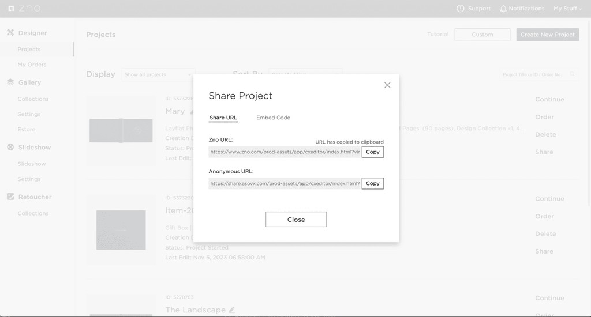591x317 pixels.
Task: Select the Share URL tab
Action: pyautogui.click(x=223, y=118)
